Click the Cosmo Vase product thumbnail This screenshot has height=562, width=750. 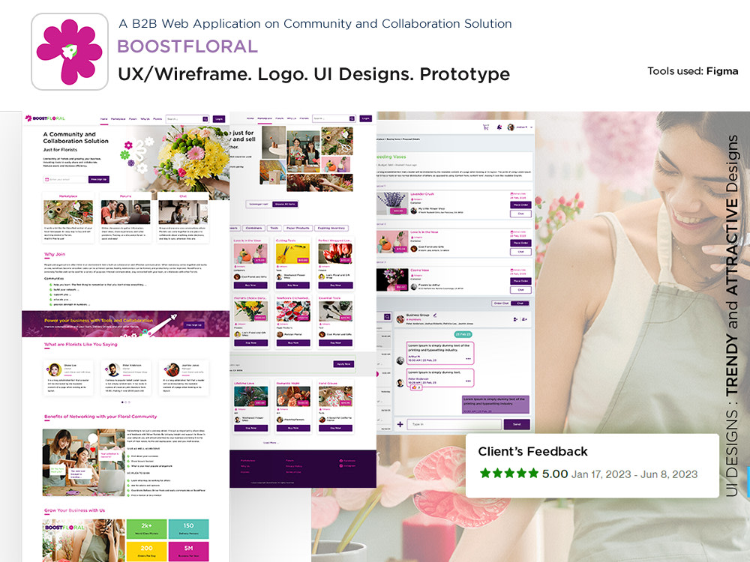pos(392,279)
